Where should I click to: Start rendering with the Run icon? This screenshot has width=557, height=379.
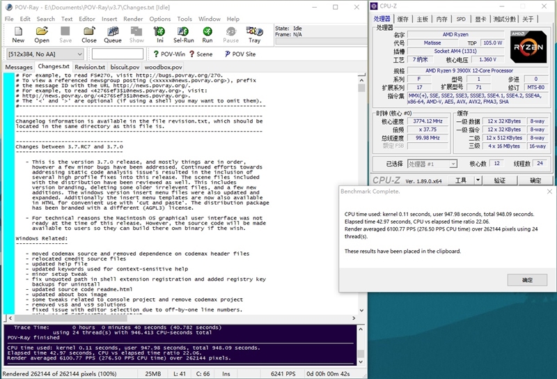(207, 32)
